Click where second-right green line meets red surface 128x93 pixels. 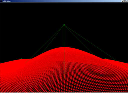[95, 55]
